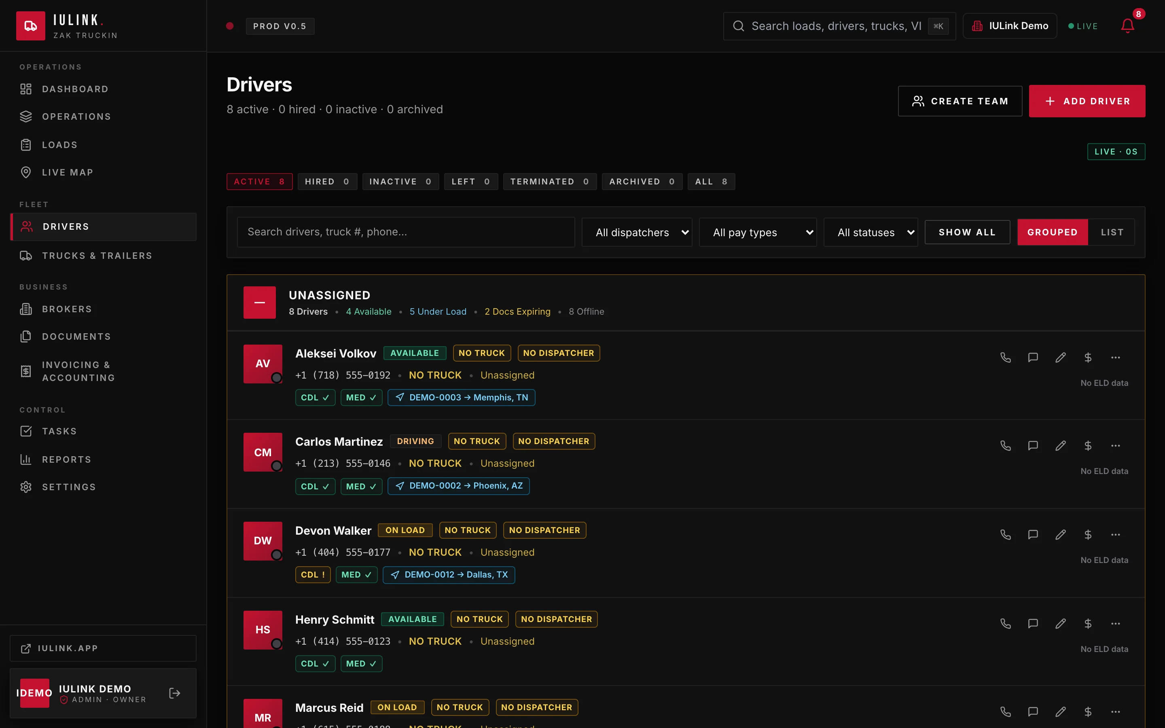Call Marcus Reid using phone icon
Screen dimensions: 1165x728
tap(1005, 712)
